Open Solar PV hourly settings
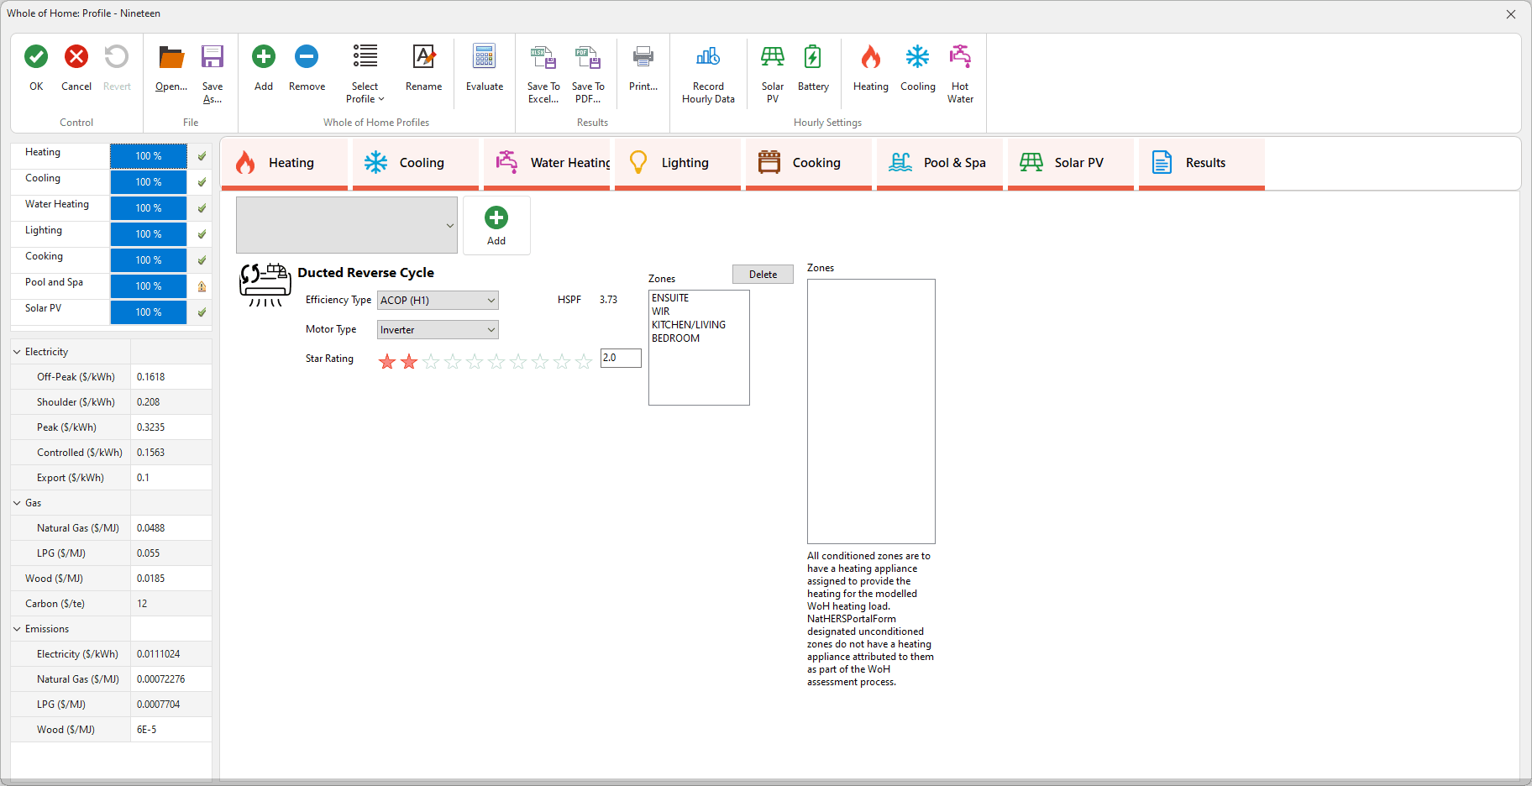The image size is (1532, 786). (x=773, y=56)
